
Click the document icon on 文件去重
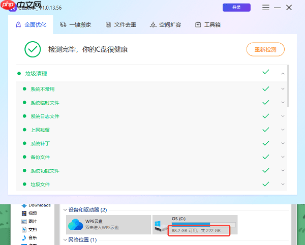point(108,24)
